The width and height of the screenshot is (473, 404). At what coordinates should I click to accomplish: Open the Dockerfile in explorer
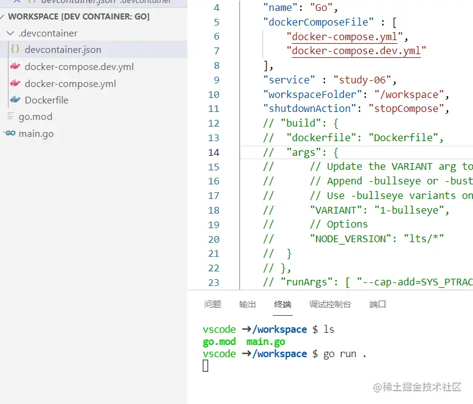[46, 100]
